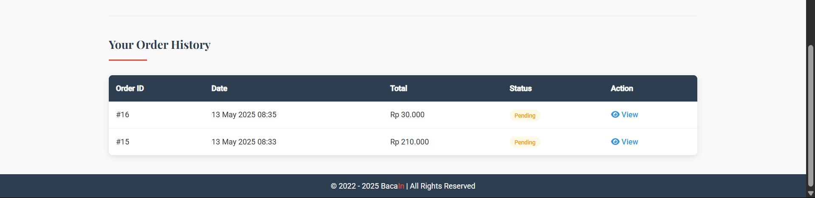The width and height of the screenshot is (815, 198).
Task: Click the Pending badge on order #16
Action: click(525, 116)
